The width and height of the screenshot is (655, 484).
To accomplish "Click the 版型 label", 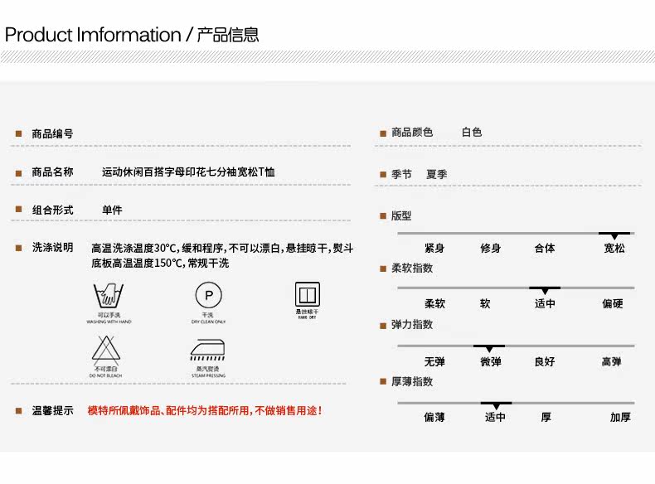I will tap(401, 216).
